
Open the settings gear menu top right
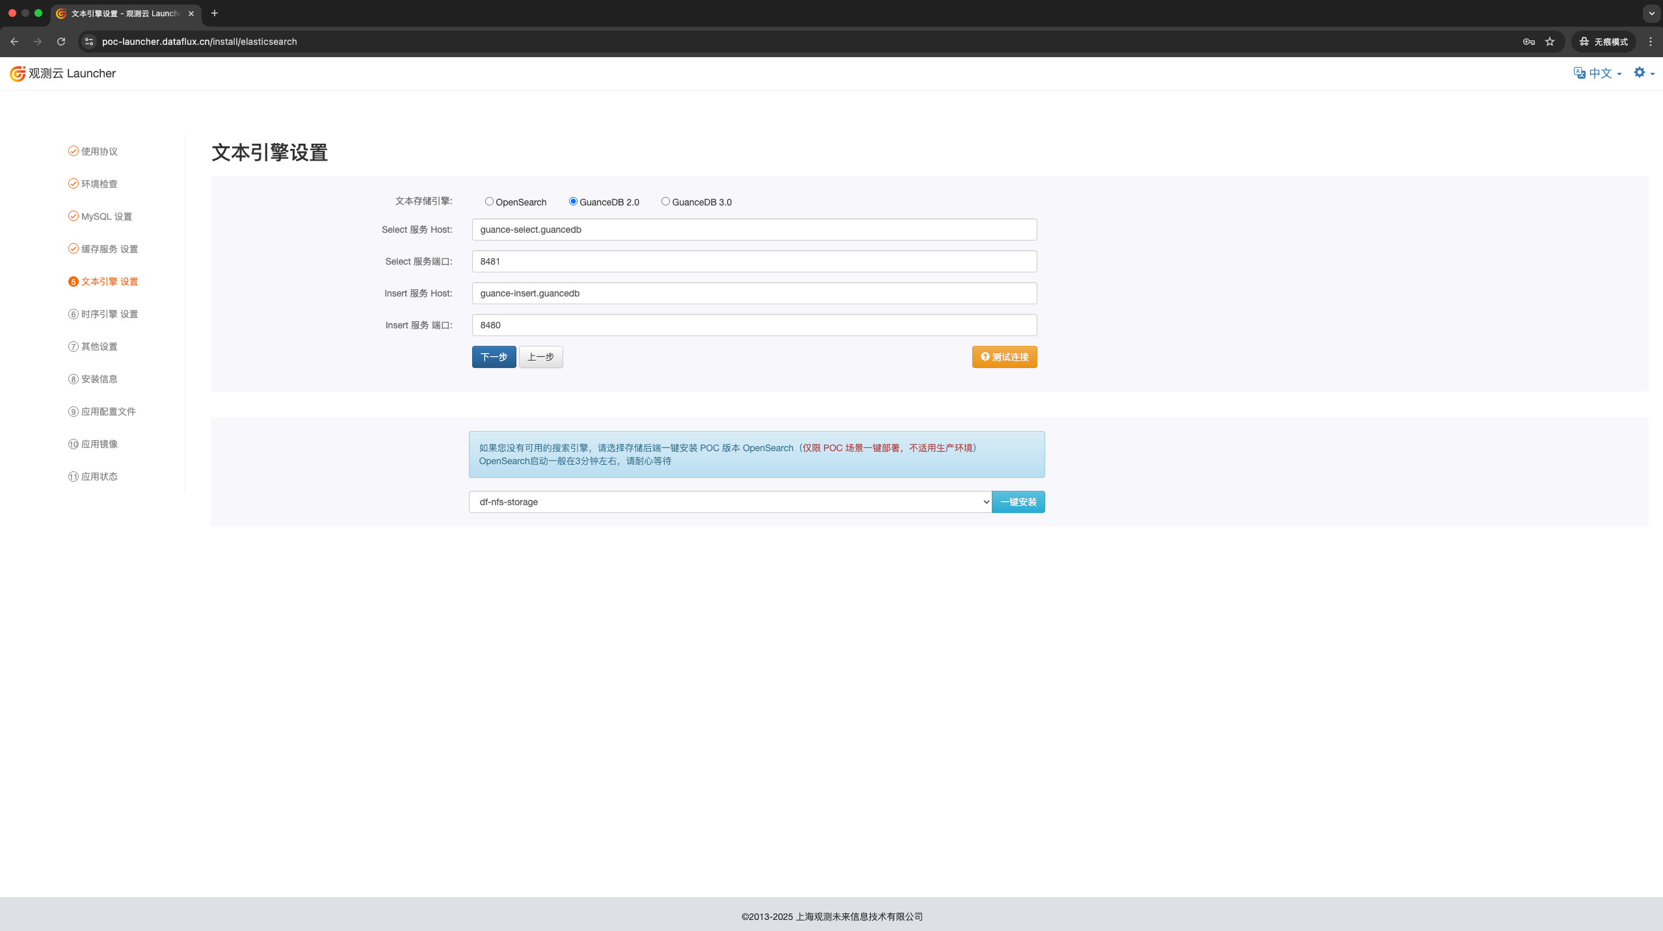(x=1640, y=72)
